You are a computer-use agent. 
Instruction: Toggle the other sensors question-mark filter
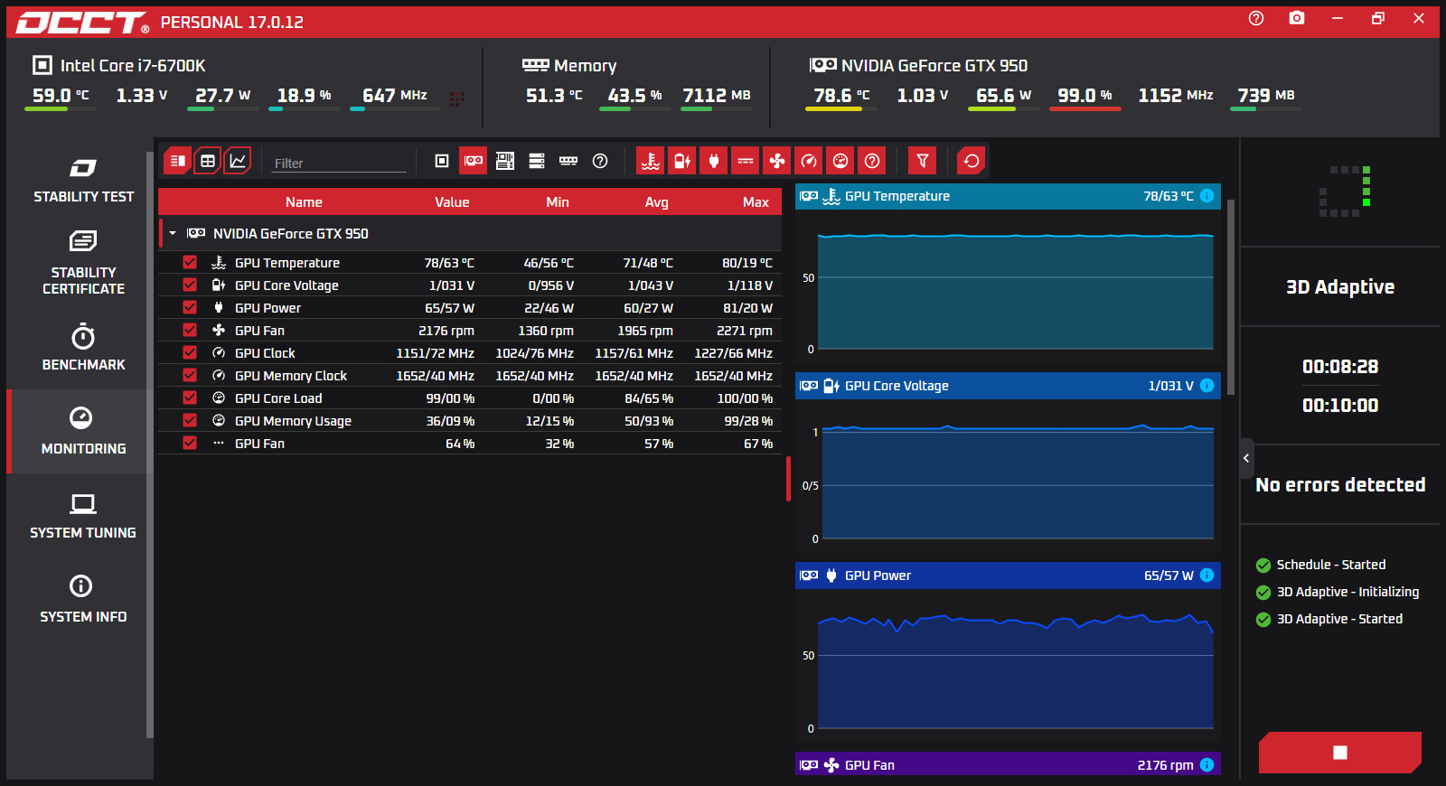tap(872, 161)
